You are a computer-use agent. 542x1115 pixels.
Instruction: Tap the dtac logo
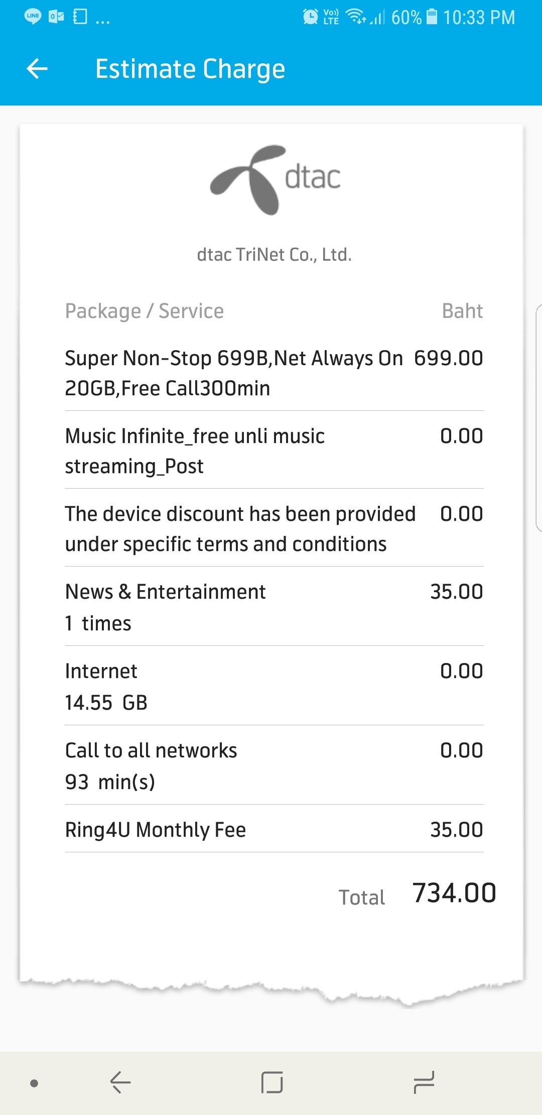pos(275,179)
